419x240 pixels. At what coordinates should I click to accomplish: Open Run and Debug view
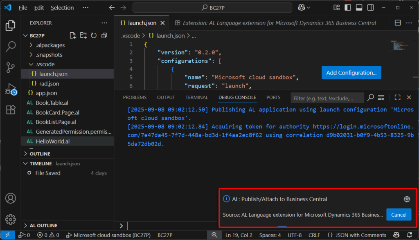click(x=11, y=89)
